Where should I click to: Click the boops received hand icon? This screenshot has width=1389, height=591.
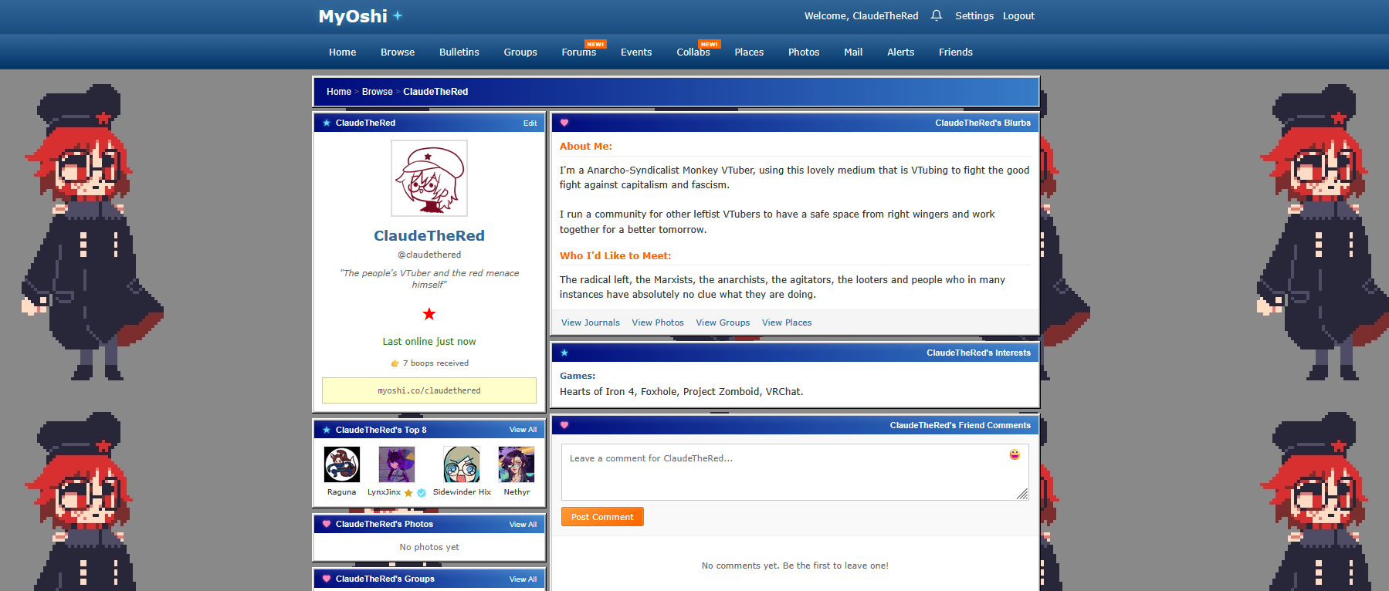(x=395, y=363)
